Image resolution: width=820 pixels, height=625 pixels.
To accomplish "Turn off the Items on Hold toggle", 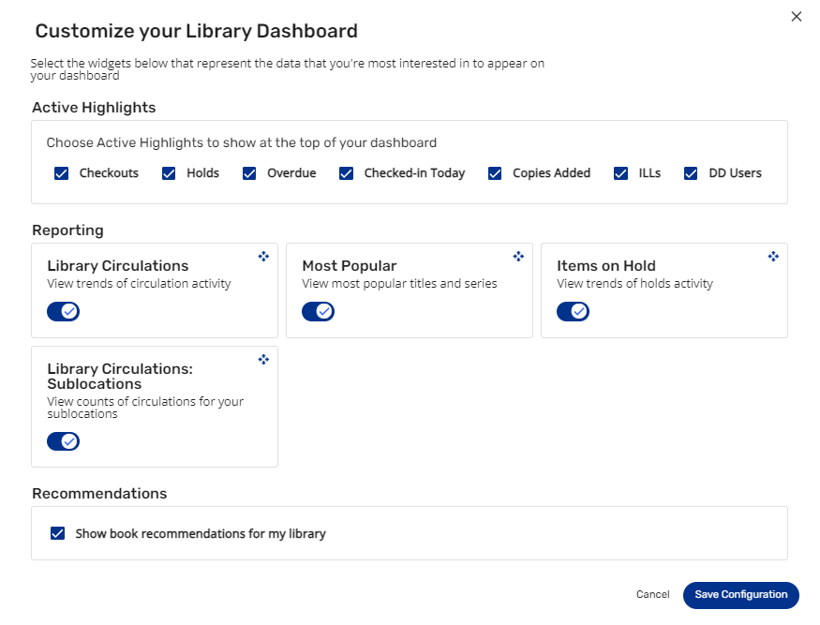I will (x=573, y=312).
